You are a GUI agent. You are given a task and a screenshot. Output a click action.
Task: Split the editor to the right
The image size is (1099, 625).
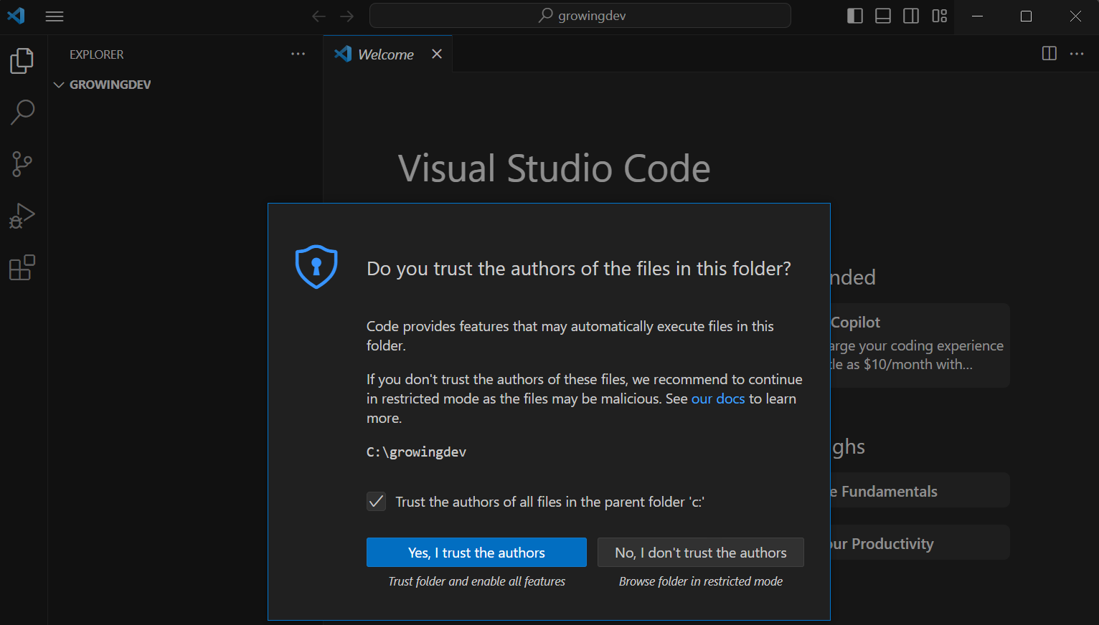tap(1049, 54)
